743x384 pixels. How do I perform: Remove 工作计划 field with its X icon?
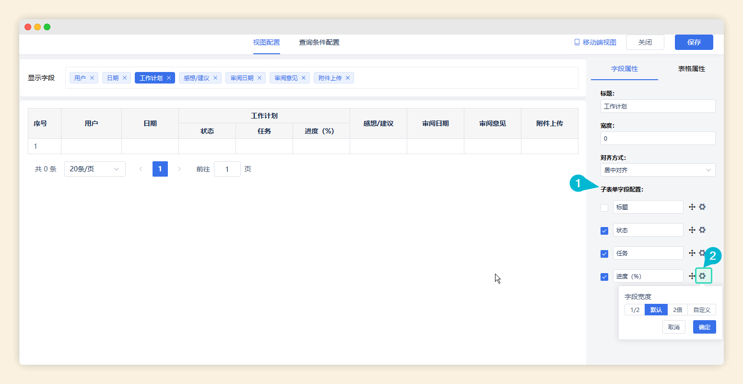point(169,77)
